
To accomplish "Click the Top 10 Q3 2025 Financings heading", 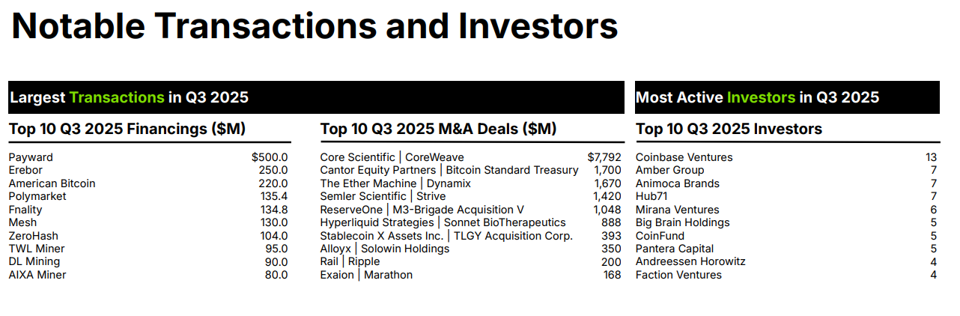I will (x=127, y=129).
